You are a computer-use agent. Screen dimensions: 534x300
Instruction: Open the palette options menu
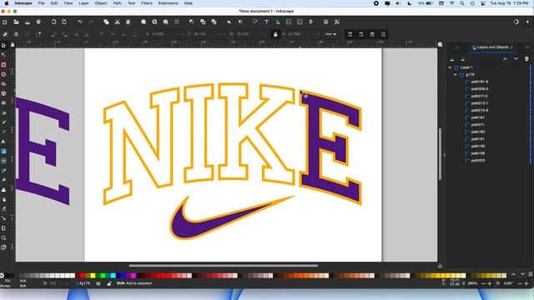click(x=531, y=274)
